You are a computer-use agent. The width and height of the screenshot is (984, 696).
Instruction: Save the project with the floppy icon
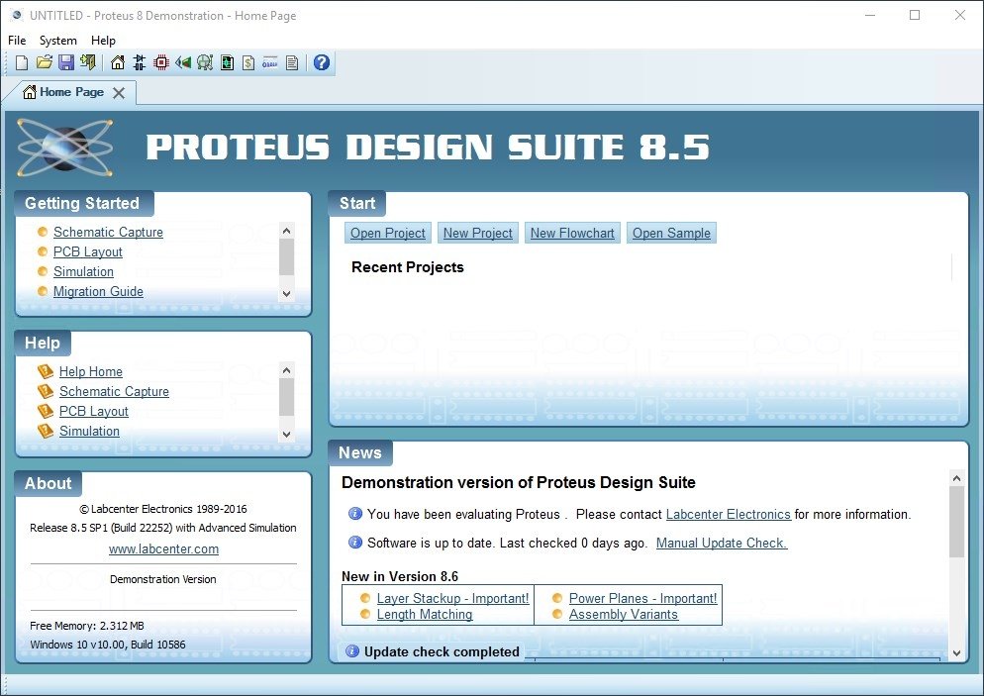(x=66, y=62)
